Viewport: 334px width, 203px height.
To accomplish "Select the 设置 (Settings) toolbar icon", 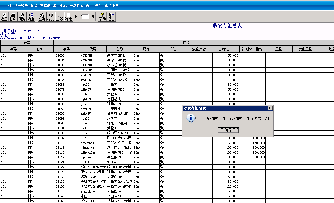I will tap(4, 16).
